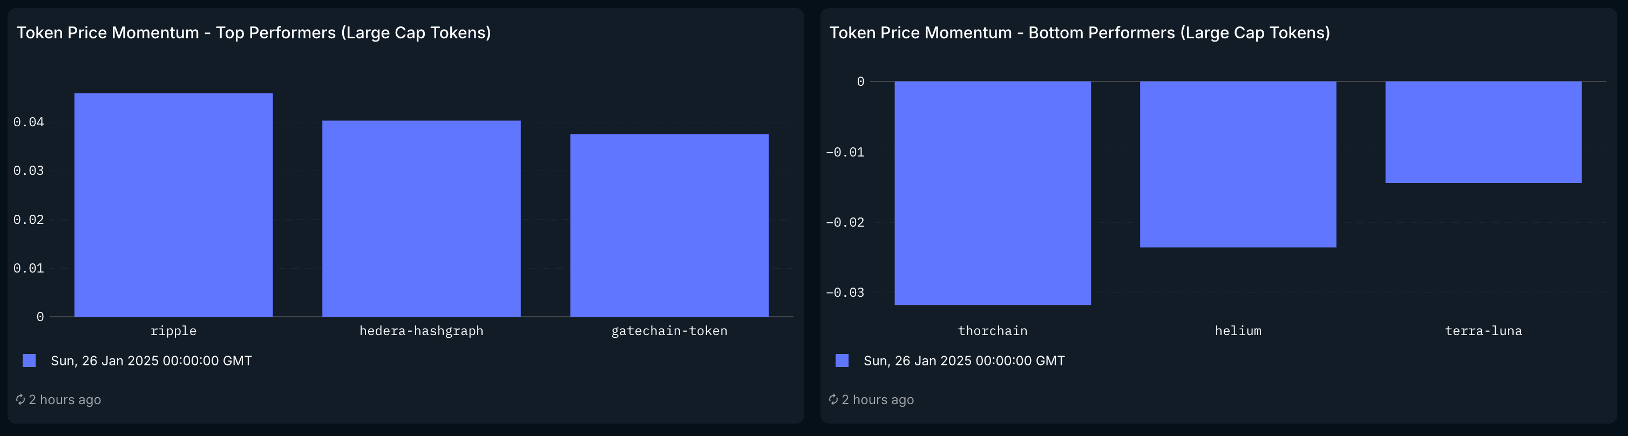1628x436 pixels.
Task: Toggle the date series label in Bottom Performers legend
Action: tap(964, 361)
